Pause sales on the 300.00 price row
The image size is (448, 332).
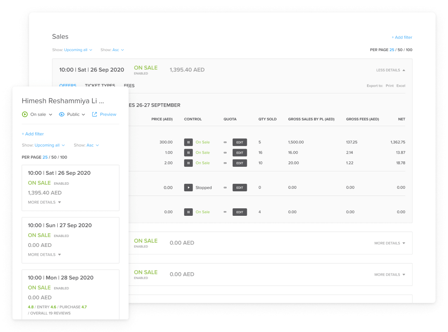(x=188, y=142)
